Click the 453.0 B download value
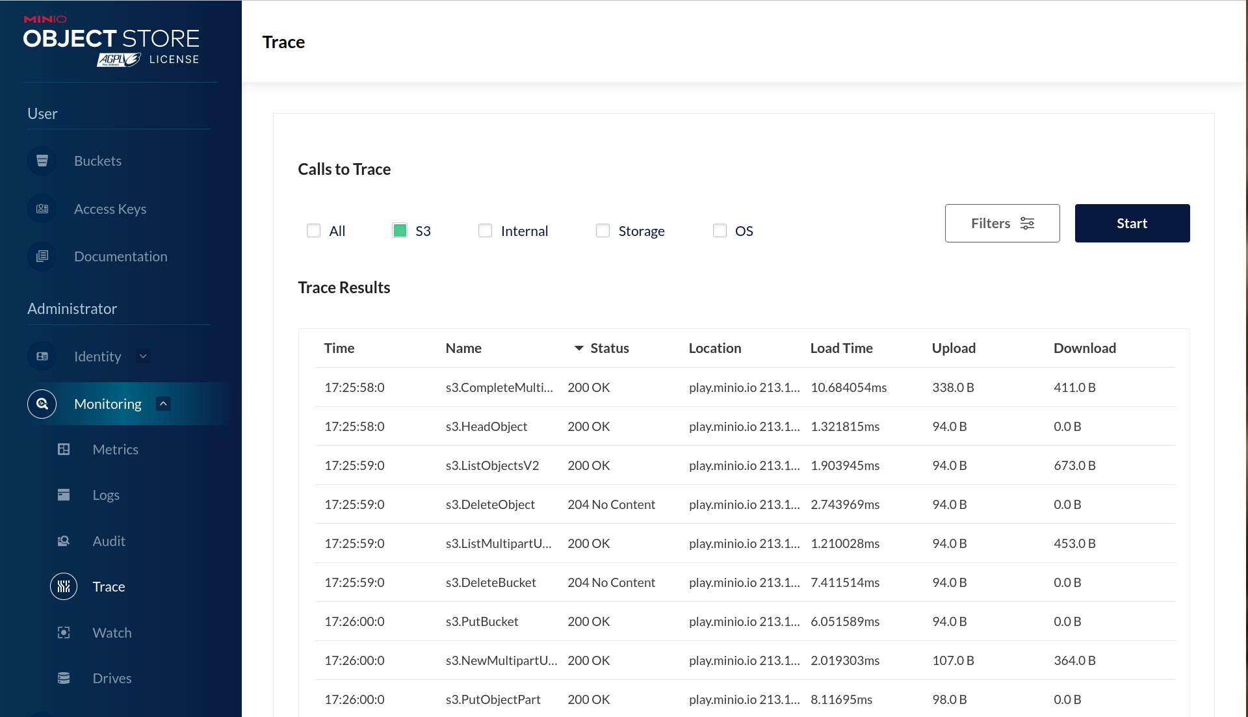1248x717 pixels. tap(1074, 543)
